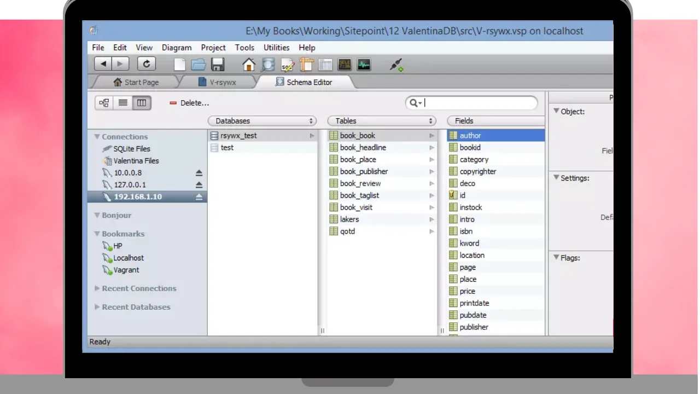
Task: Go forward with the right arrow button
Action: tap(120, 64)
